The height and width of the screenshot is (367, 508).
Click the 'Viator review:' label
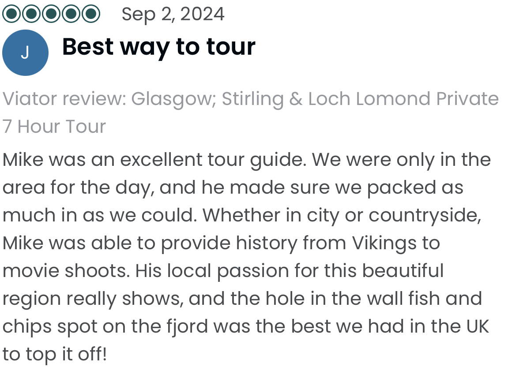[x=64, y=98]
